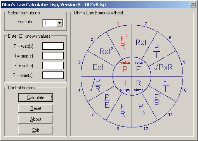Image resolution: width=198 pixels, height=141 pixels.
Task: Click the number 2 wheel label
Action: pyautogui.click(x=92, y=39)
